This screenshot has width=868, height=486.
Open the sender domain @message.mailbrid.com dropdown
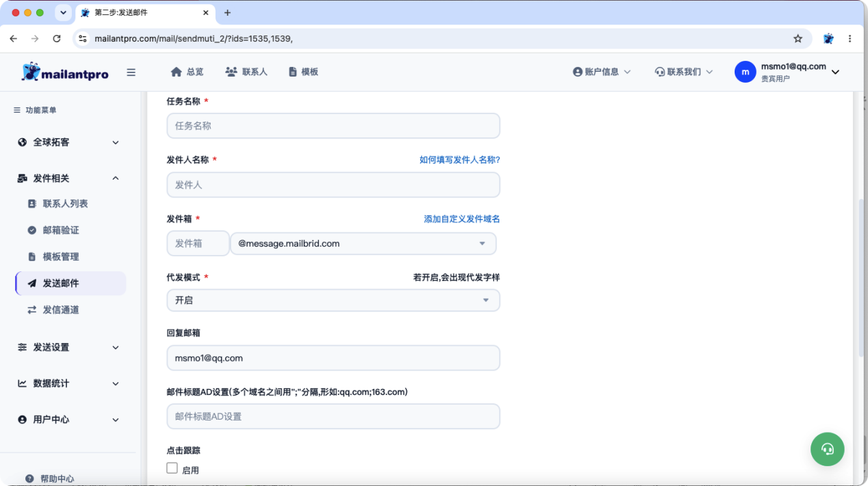pyautogui.click(x=363, y=243)
